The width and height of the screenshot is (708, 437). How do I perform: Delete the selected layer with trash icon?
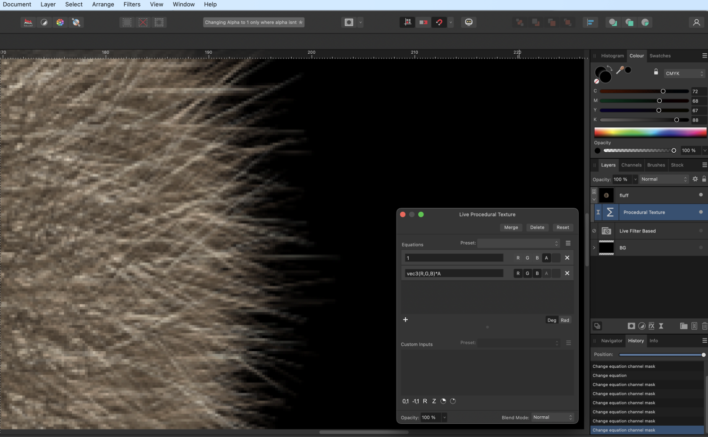coord(704,326)
